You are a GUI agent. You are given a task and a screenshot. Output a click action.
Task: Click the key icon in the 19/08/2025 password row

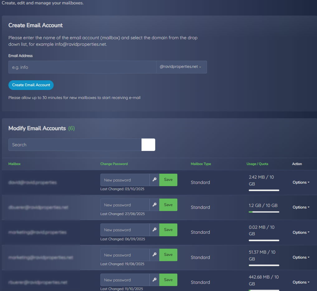pos(154,255)
